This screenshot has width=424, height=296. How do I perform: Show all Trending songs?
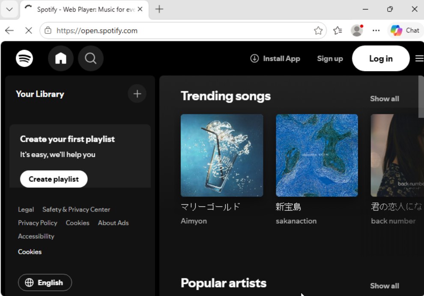[x=384, y=99]
